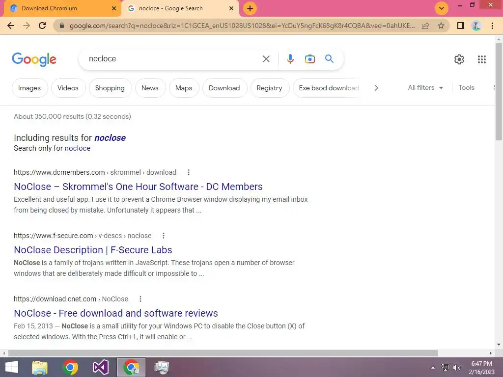Bookmark this page with the star icon
The width and height of the screenshot is (503, 377).
441,26
